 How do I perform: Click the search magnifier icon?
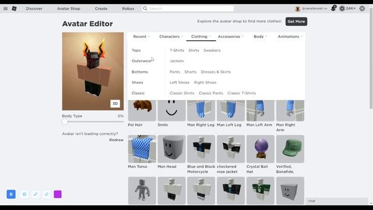point(145,9)
